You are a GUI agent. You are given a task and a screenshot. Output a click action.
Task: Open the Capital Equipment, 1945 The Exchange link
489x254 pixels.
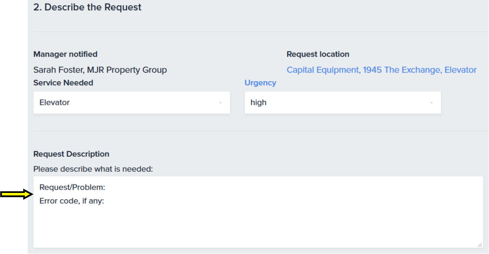(x=381, y=70)
